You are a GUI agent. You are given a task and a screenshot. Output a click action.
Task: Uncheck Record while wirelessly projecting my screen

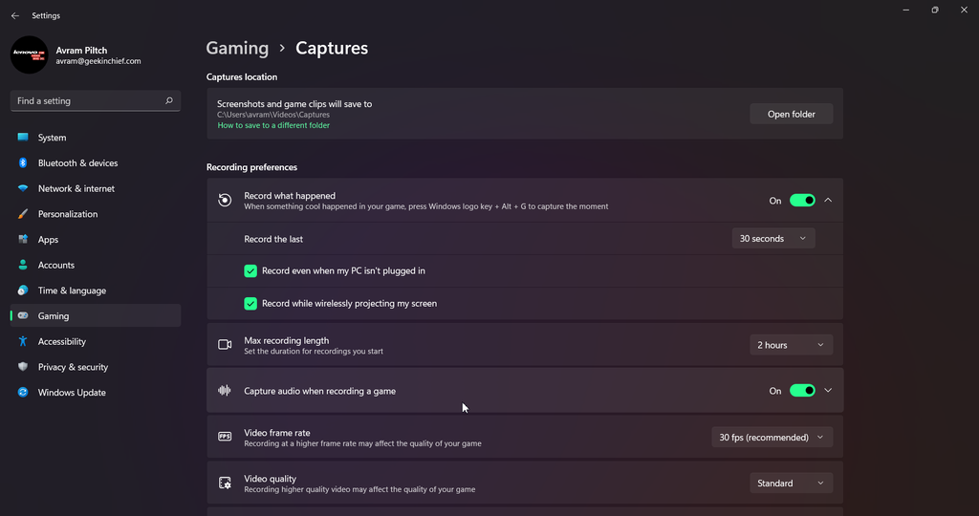click(x=250, y=304)
